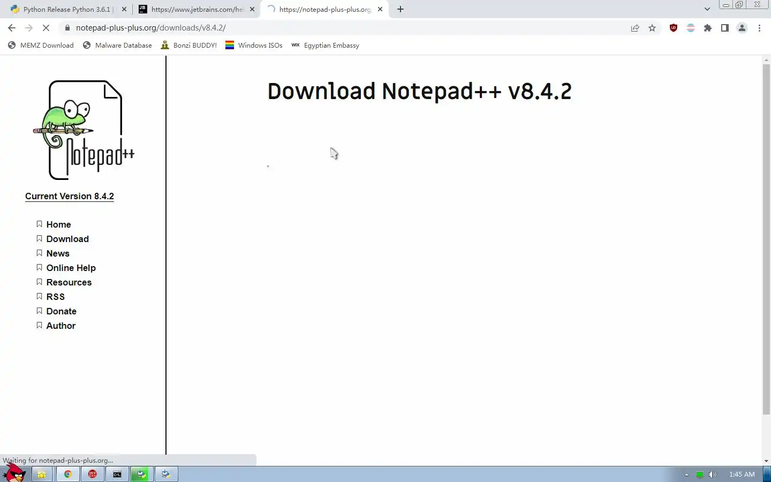Open the Current Version 8.4.2 link
Screen dimensions: 771x482
70,196
